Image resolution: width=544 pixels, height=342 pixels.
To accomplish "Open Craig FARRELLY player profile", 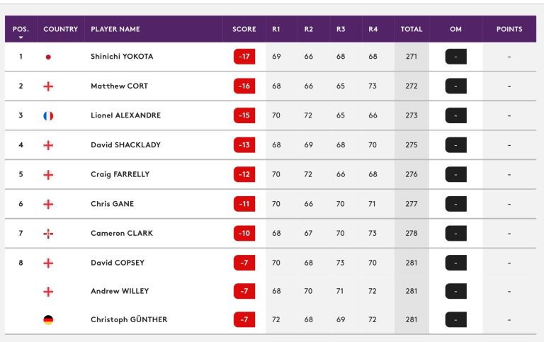I will click(x=120, y=174).
